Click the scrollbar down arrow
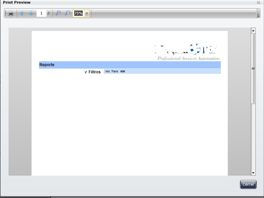The height and width of the screenshot is (198, 264). pyautogui.click(x=253, y=173)
